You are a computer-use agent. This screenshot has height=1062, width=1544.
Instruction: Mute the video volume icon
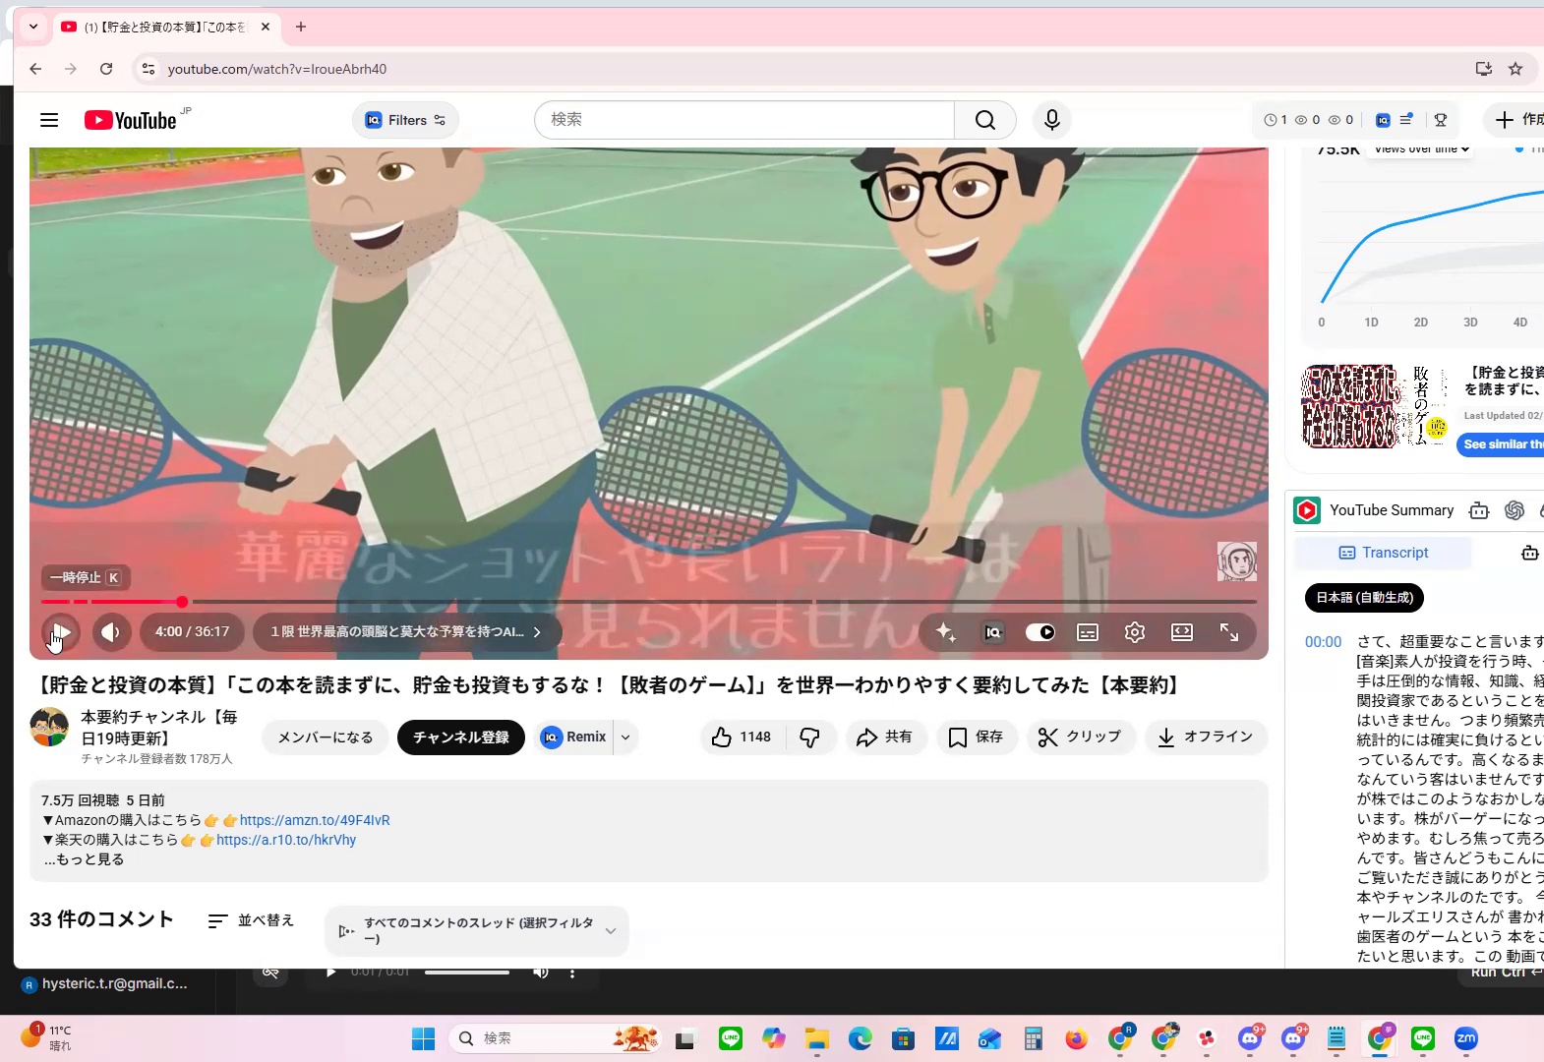112,632
